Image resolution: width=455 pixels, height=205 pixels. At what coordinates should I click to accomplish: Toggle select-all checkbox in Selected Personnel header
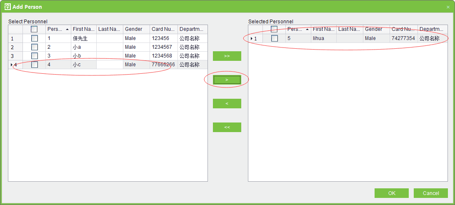(274, 29)
